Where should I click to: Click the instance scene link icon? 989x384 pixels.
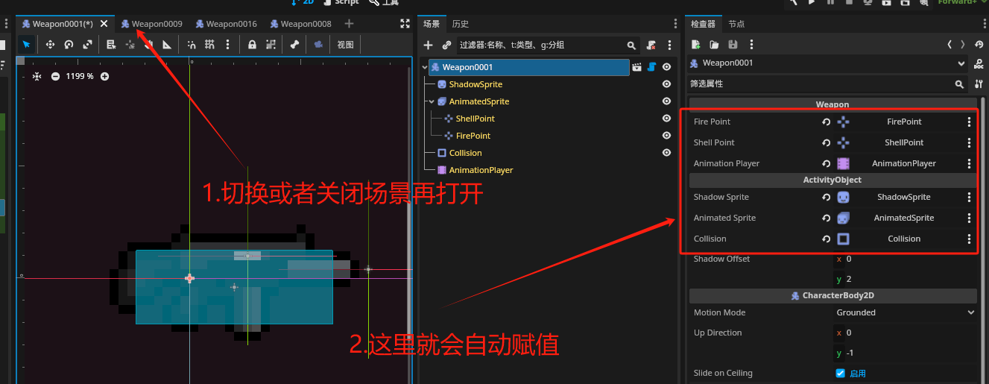pos(446,45)
